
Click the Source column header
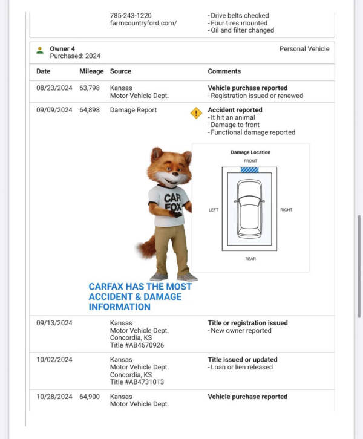tap(120, 71)
